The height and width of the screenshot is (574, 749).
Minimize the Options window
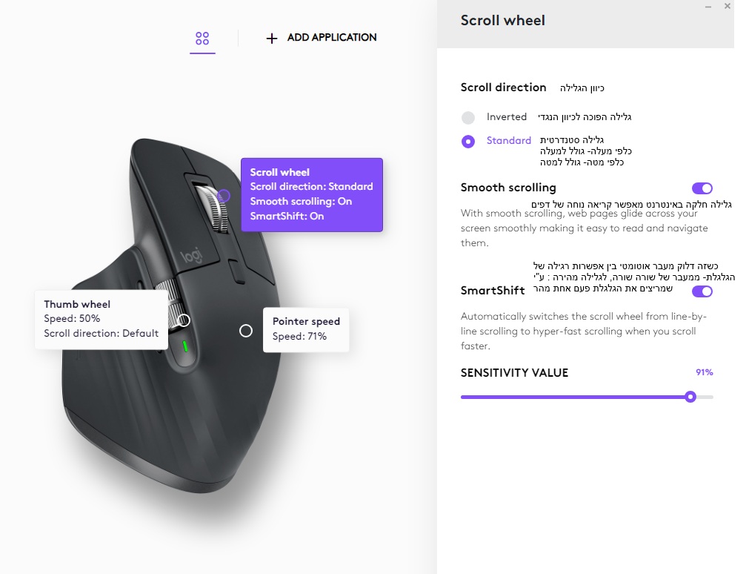(x=708, y=7)
